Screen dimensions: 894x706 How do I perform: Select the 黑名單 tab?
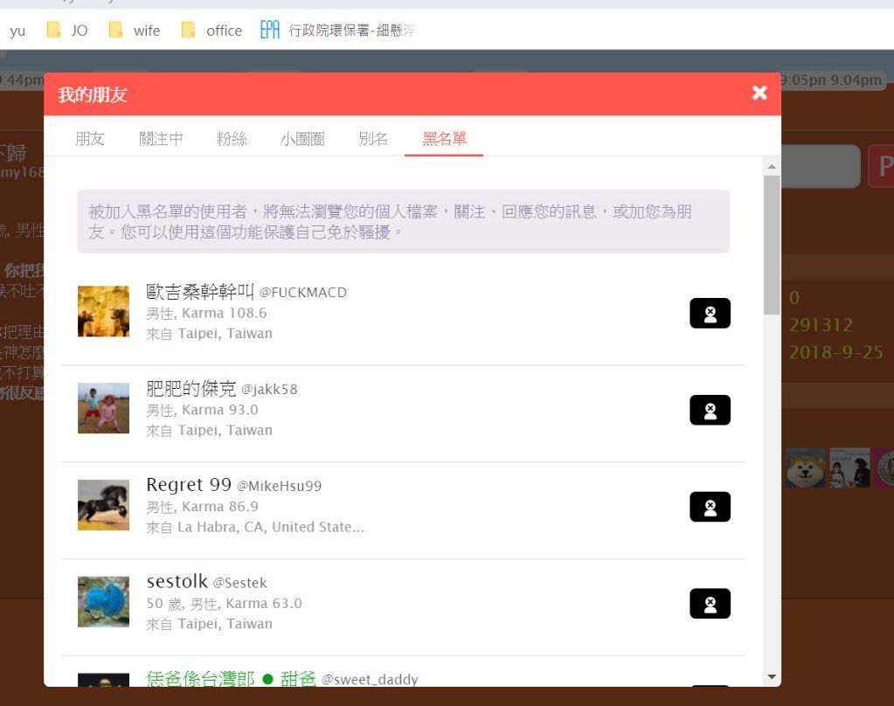444,139
